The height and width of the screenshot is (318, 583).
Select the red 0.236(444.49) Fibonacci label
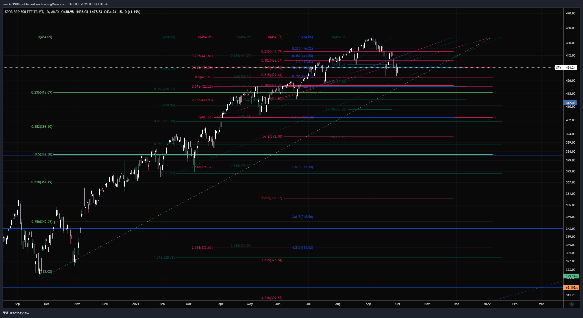(272, 51)
